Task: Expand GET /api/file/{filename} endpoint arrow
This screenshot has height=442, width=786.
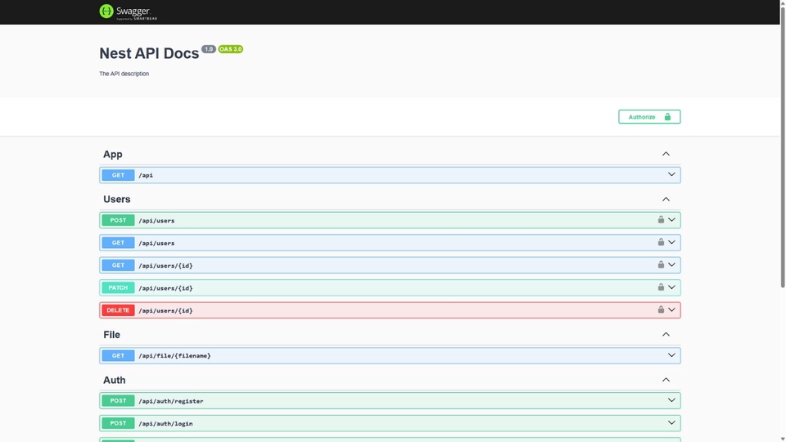Action: (x=671, y=355)
